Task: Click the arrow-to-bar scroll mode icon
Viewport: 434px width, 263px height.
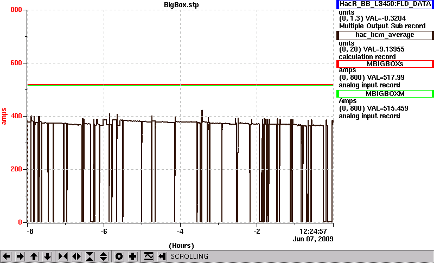Action: 162,256
